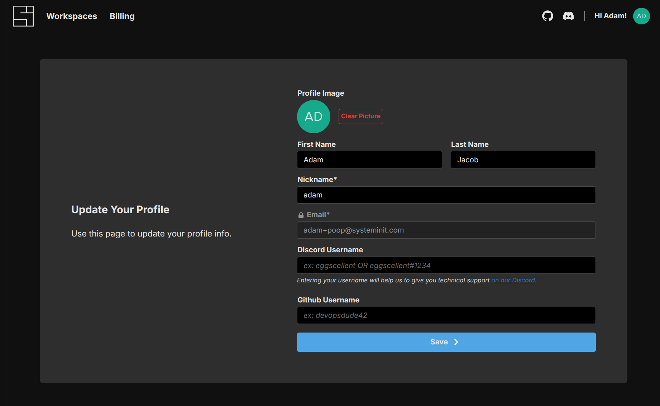Click the lock icon beside Email
This screenshot has height=406, width=660.
tap(301, 215)
